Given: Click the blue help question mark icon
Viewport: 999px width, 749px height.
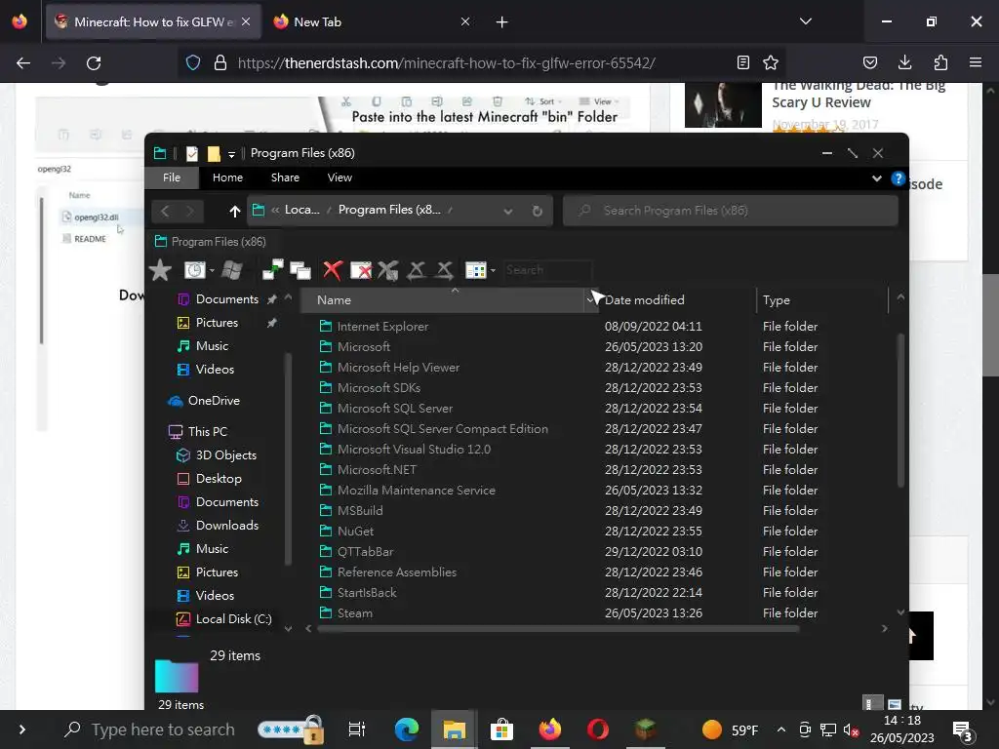Looking at the screenshot, I should (x=898, y=178).
